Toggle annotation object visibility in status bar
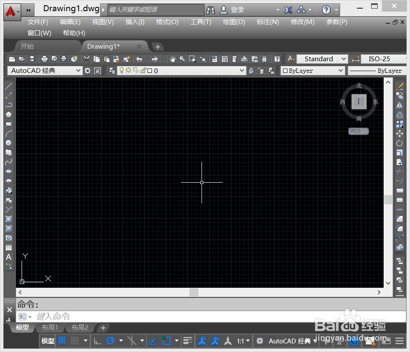The image size is (410, 352). point(202,341)
